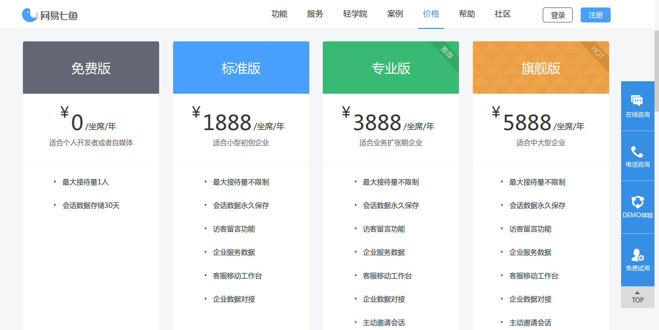The image size is (659, 330).
Task: Click the blue 注册 button
Action: pyautogui.click(x=595, y=15)
